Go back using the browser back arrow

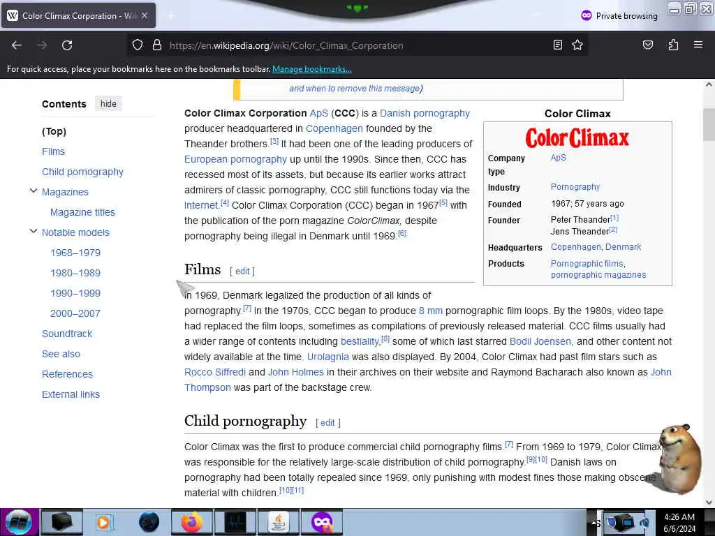[17, 45]
